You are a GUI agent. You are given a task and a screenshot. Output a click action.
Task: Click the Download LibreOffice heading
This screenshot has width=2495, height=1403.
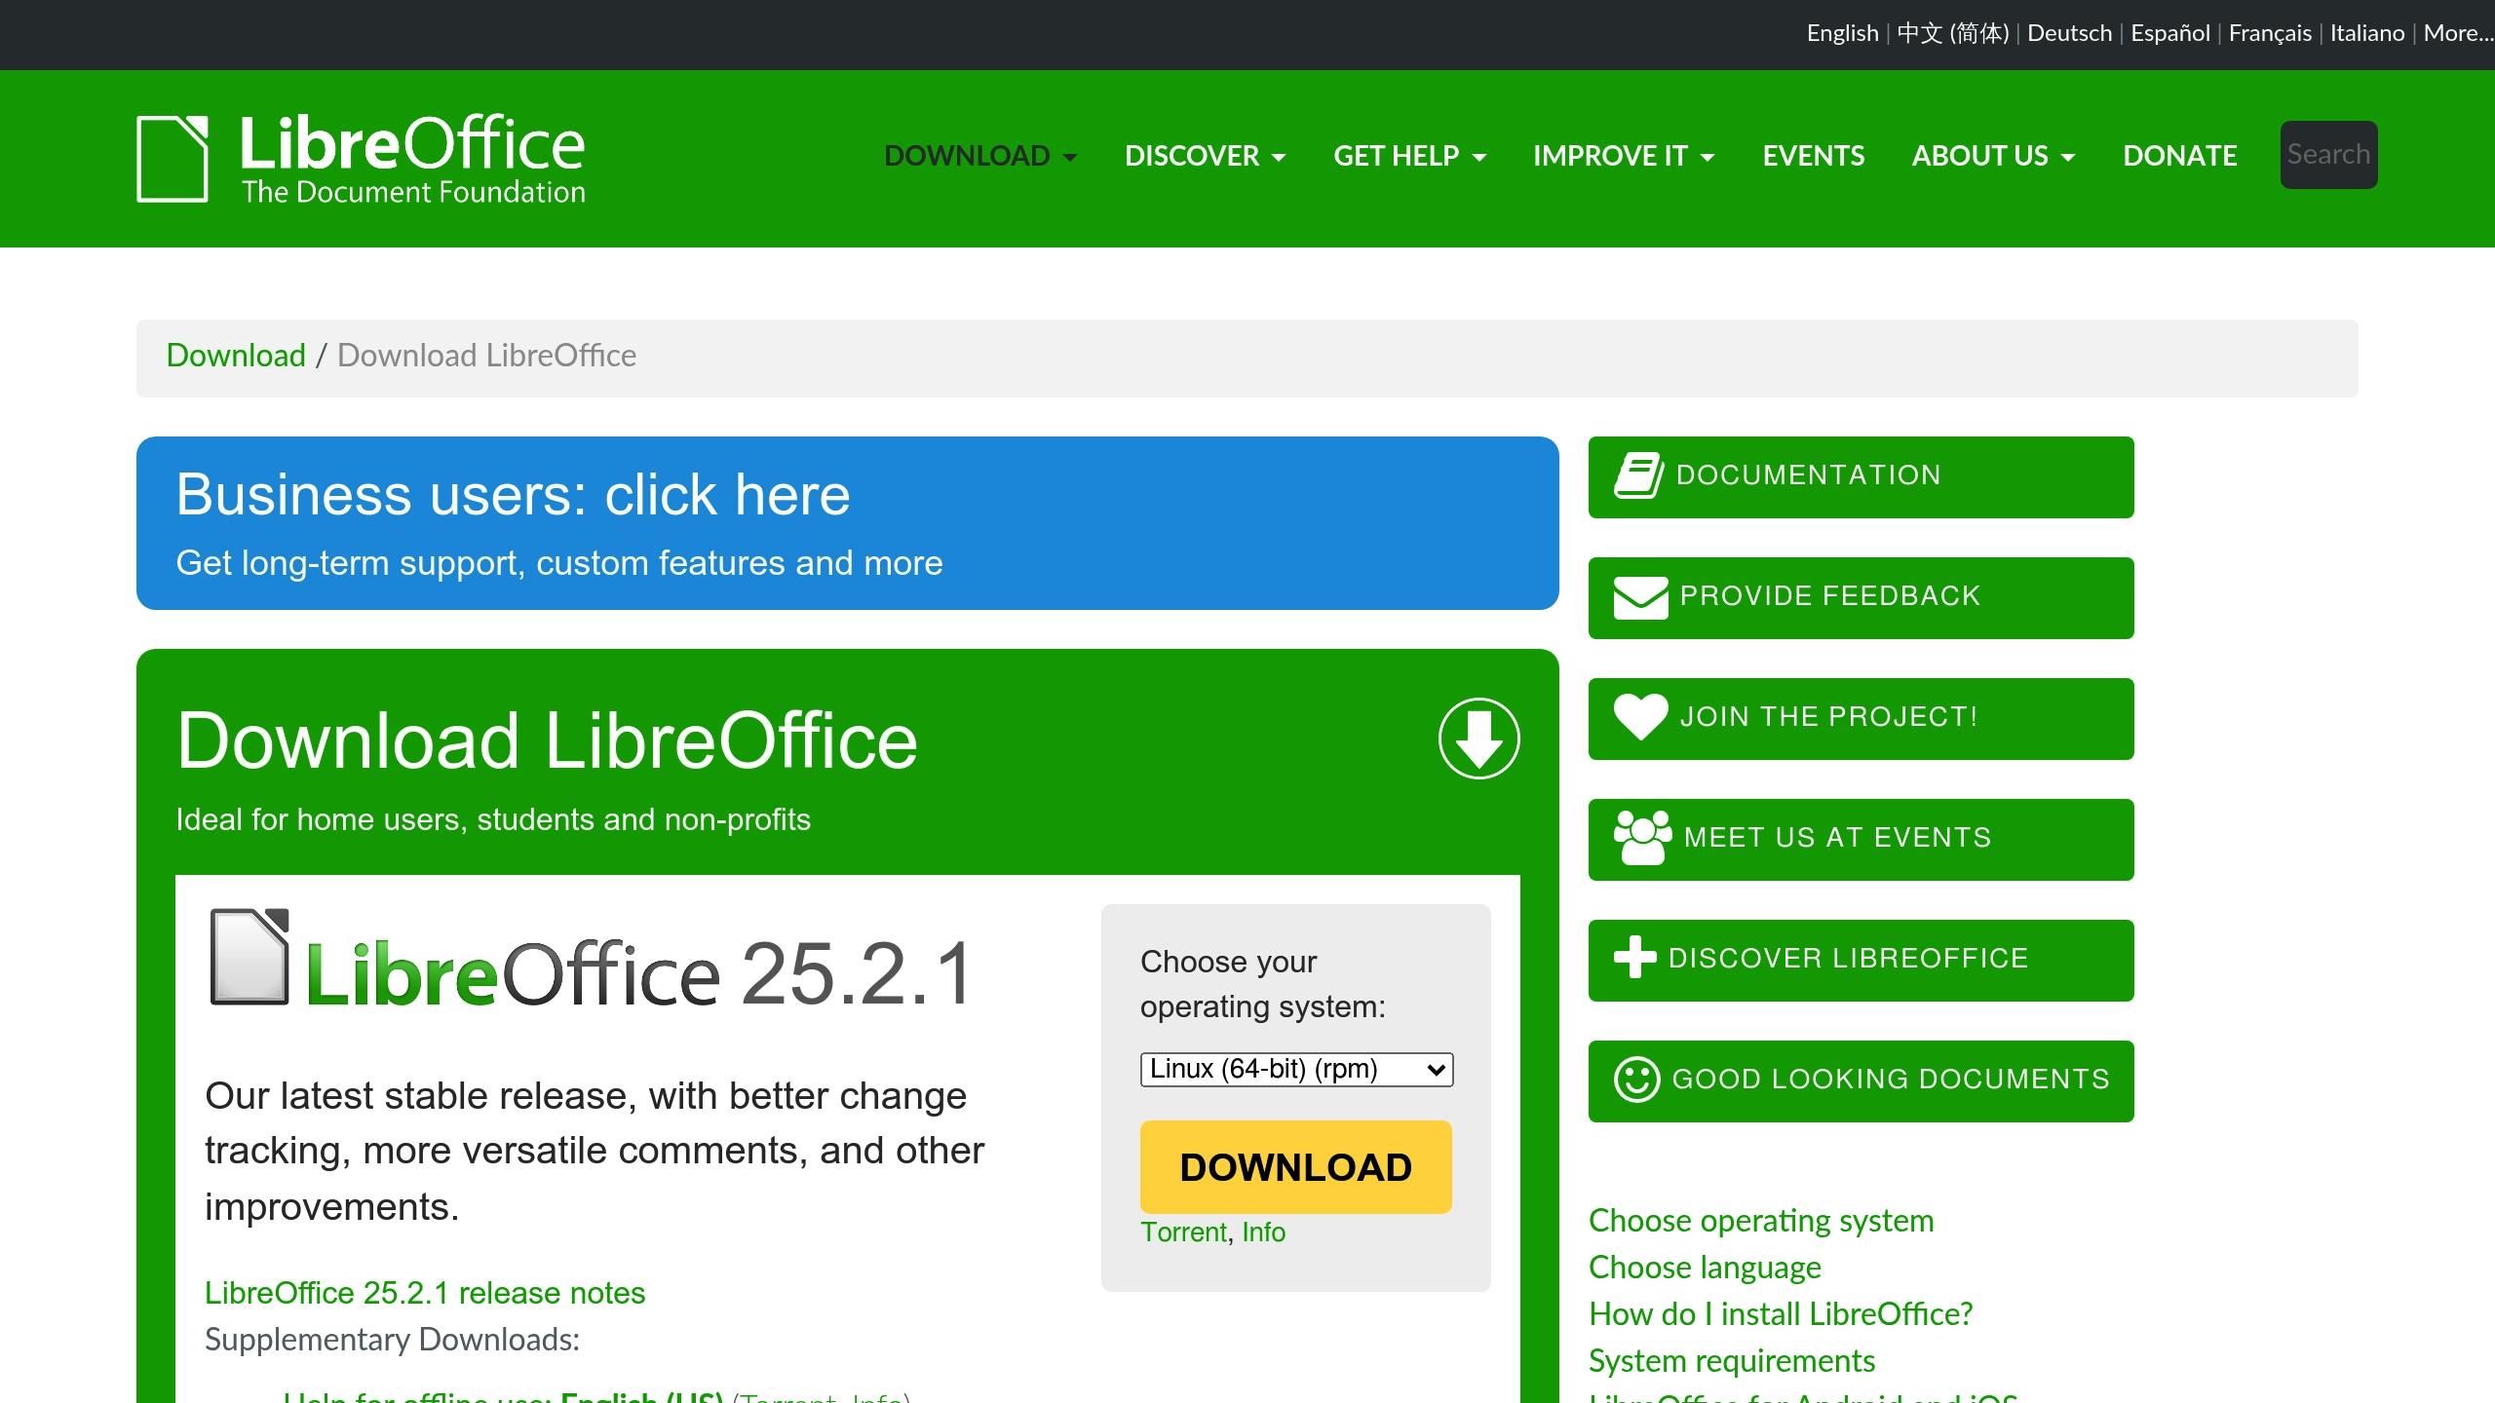click(547, 740)
